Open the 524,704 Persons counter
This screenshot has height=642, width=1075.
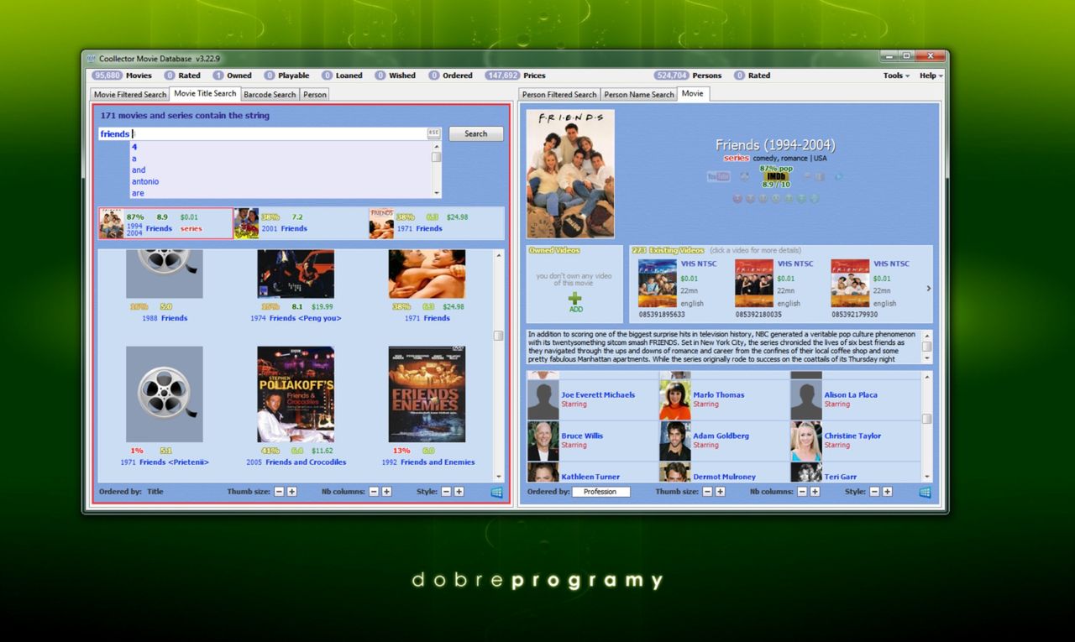tap(689, 76)
